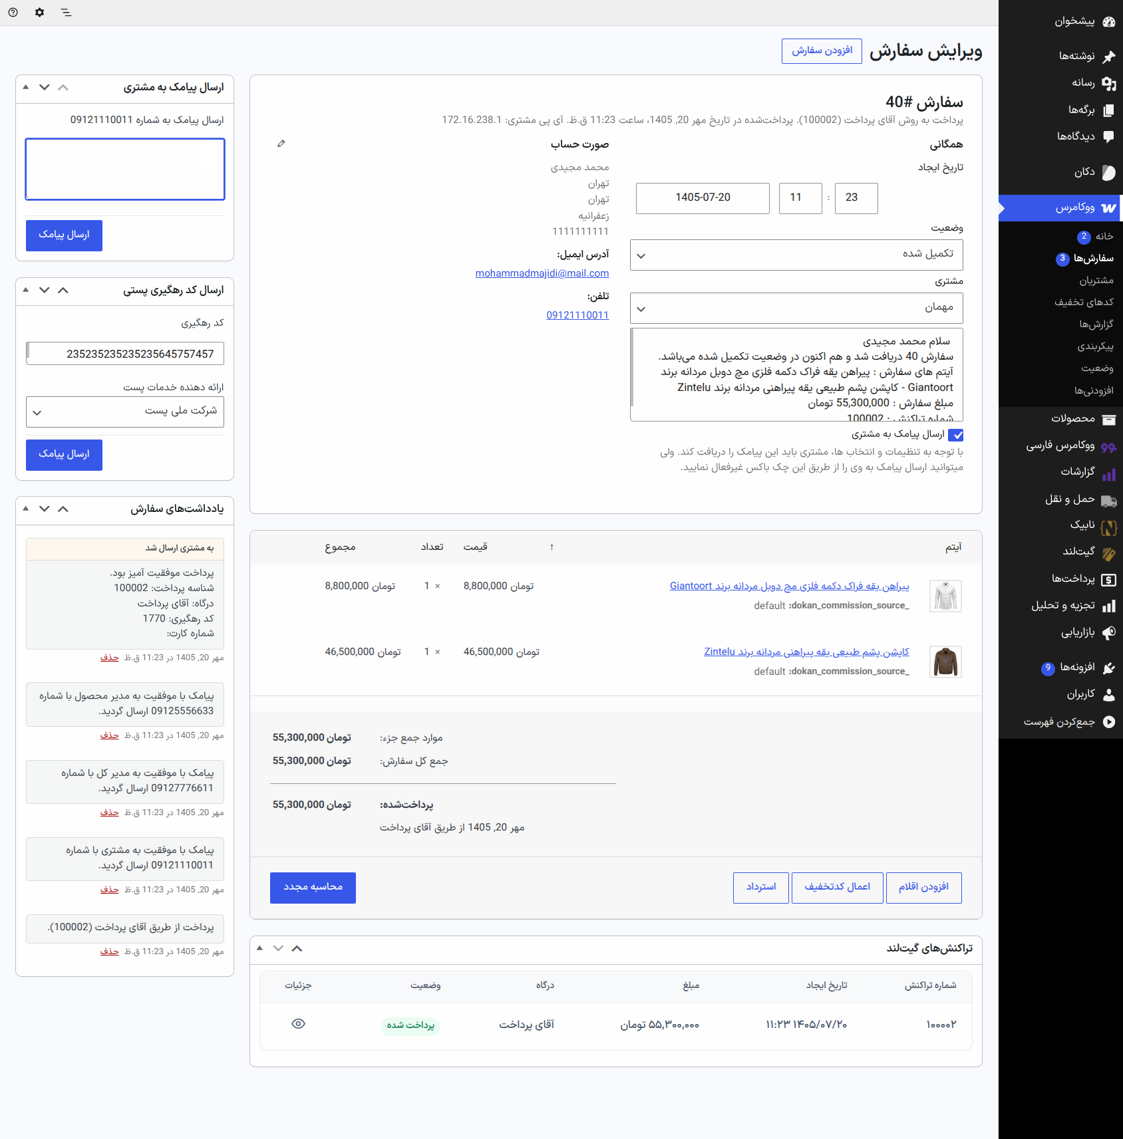Open the settings gear icon in top bar

(39, 12)
